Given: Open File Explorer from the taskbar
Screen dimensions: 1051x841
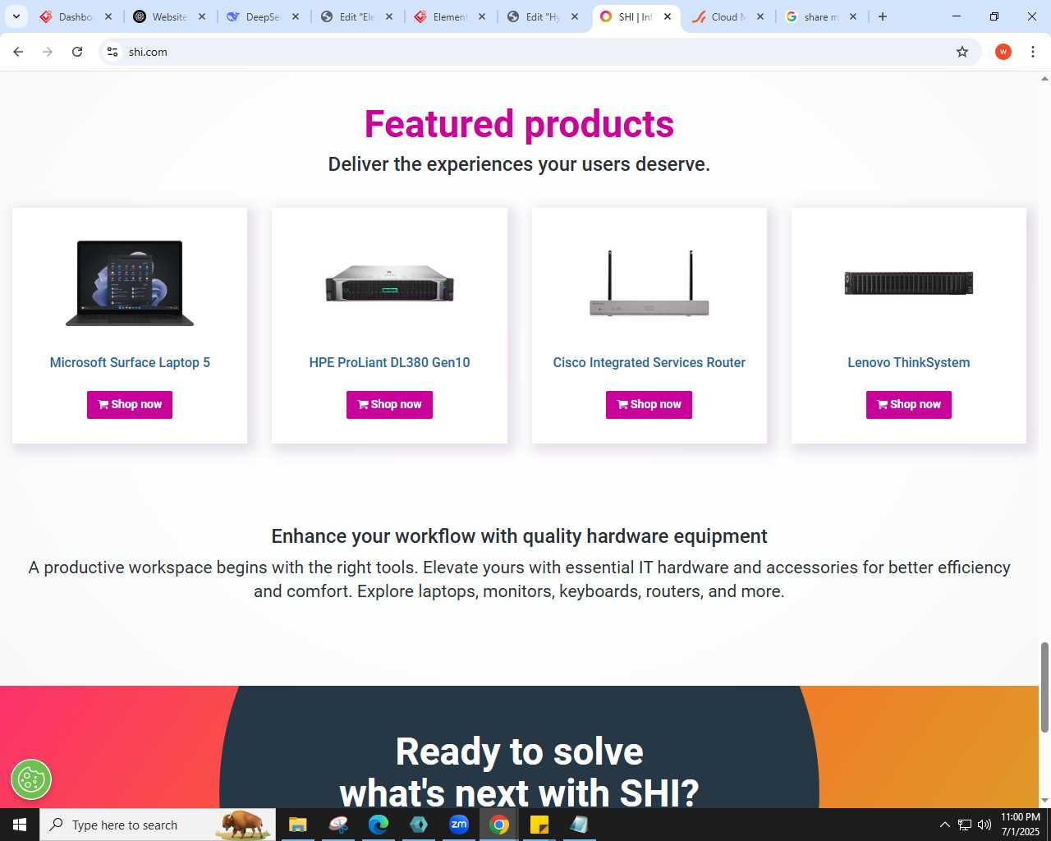Looking at the screenshot, I should pos(298,825).
